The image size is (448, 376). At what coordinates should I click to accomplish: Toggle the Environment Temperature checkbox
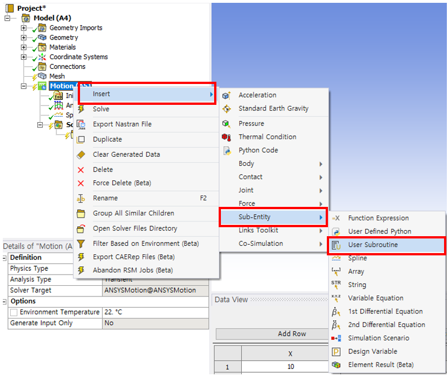point(14,312)
